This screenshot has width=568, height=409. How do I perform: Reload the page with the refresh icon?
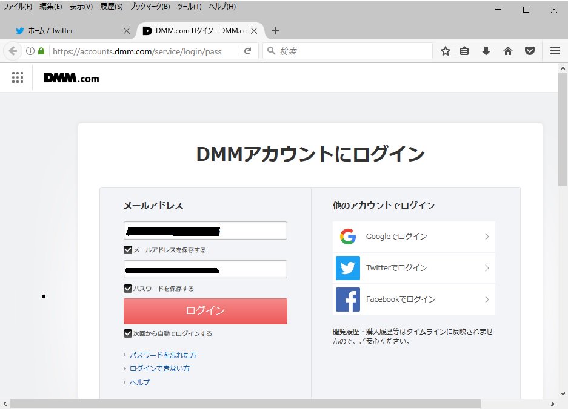coord(248,51)
